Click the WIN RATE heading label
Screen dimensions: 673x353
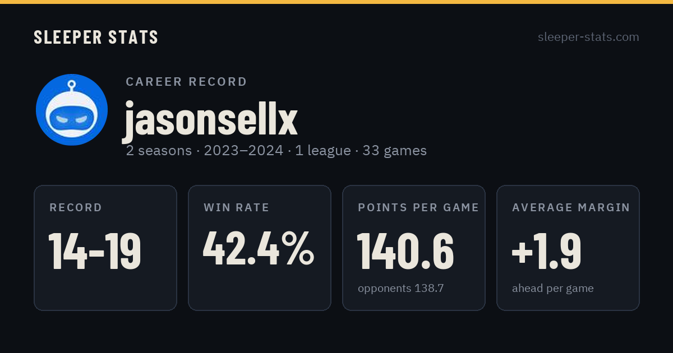(237, 208)
